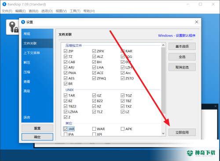Uncheck the ZIPX checkbox

(94, 51)
